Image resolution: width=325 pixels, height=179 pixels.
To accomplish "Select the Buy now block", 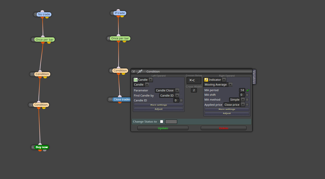I will point(42,147).
